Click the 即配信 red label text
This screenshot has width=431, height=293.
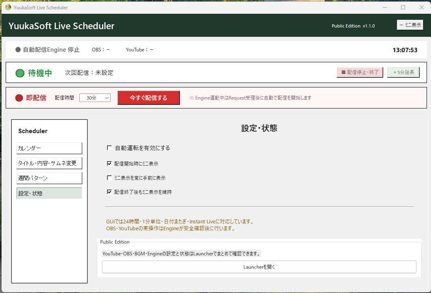36,98
